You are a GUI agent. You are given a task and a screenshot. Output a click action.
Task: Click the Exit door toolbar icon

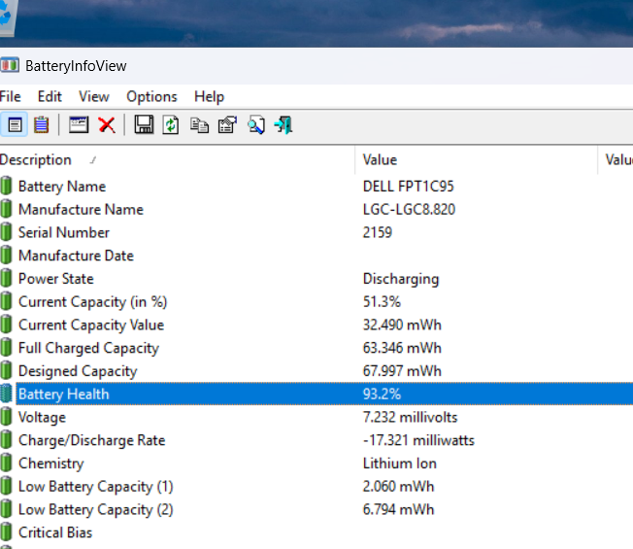coord(283,124)
